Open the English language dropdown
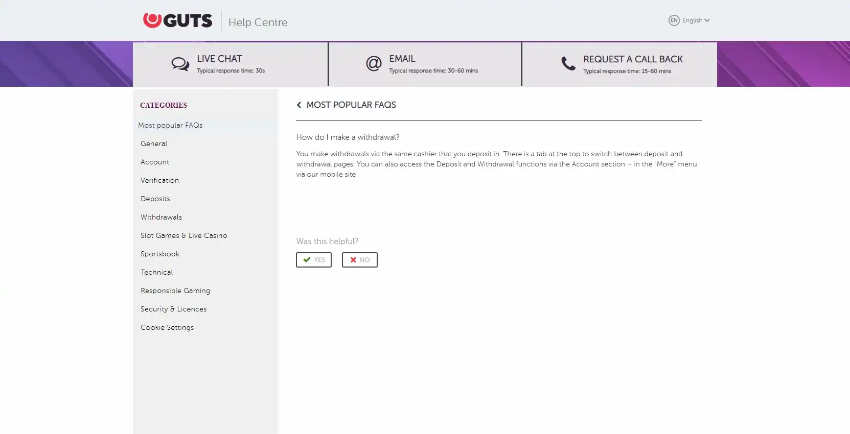 (x=696, y=20)
